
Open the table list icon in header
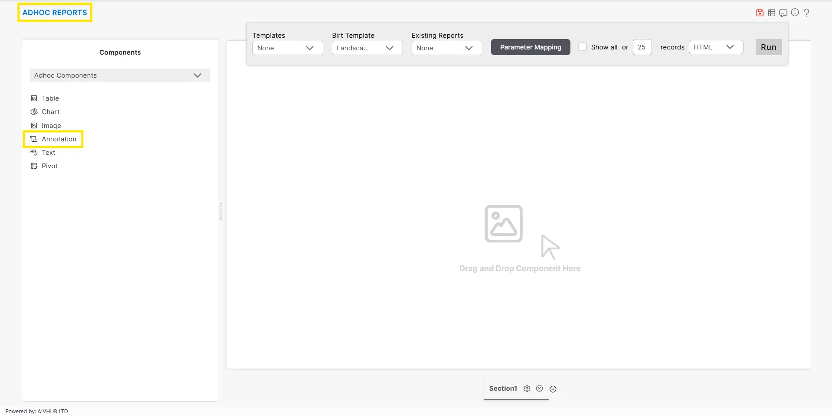(x=771, y=13)
